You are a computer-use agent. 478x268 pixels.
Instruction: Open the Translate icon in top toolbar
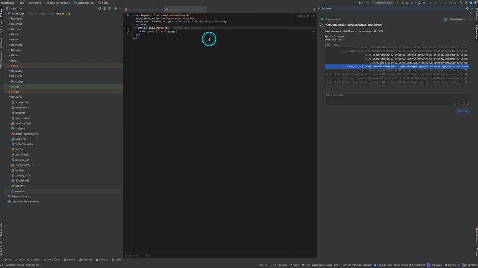point(461,3)
